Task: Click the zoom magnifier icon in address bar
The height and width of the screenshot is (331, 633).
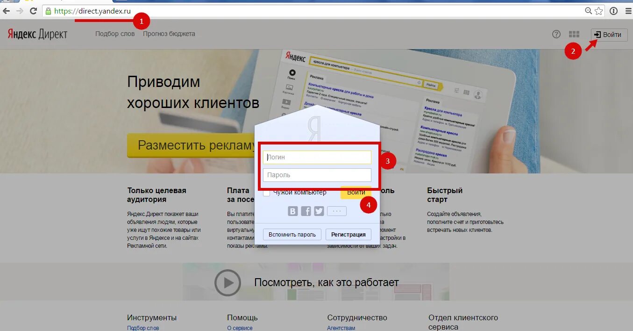Action: click(589, 11)
